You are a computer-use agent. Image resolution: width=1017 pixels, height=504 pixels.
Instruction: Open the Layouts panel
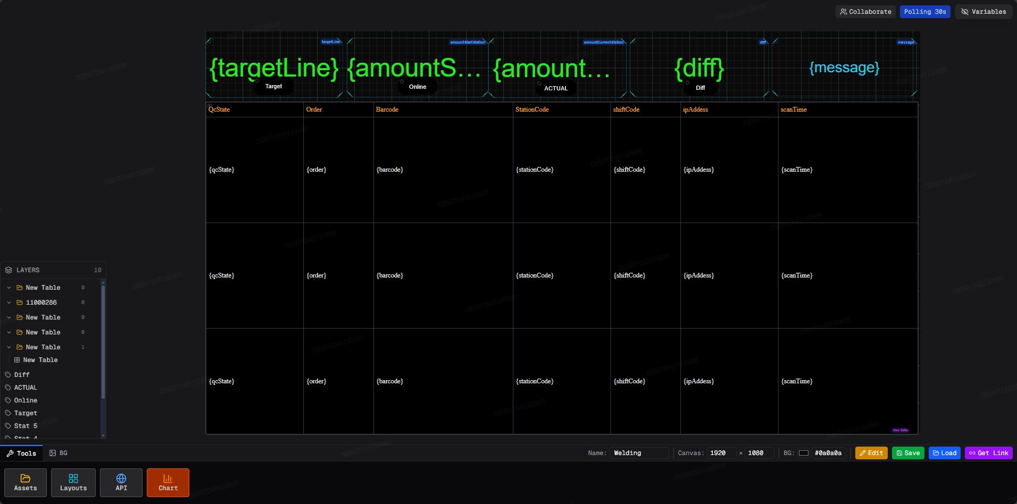point(73,483)
